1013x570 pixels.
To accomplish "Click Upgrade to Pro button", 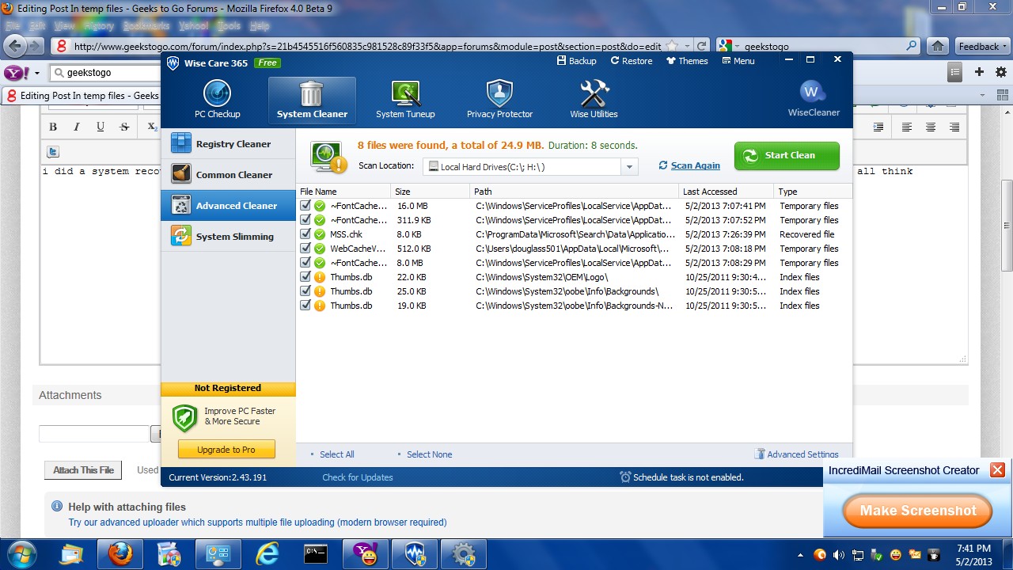I will tap(226, 450).
